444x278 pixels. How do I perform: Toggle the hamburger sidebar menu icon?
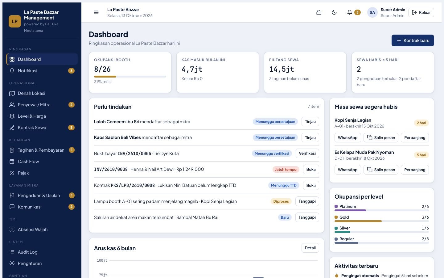96,12
